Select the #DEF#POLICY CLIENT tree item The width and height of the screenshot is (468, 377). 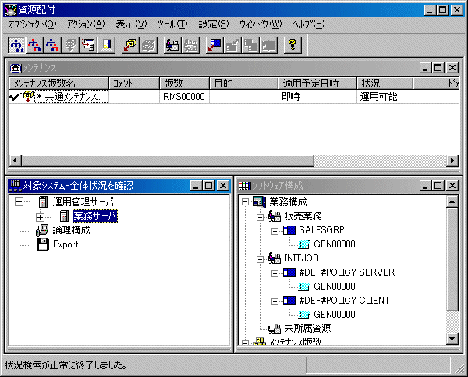pyautogui.click(x=344, y=301)
